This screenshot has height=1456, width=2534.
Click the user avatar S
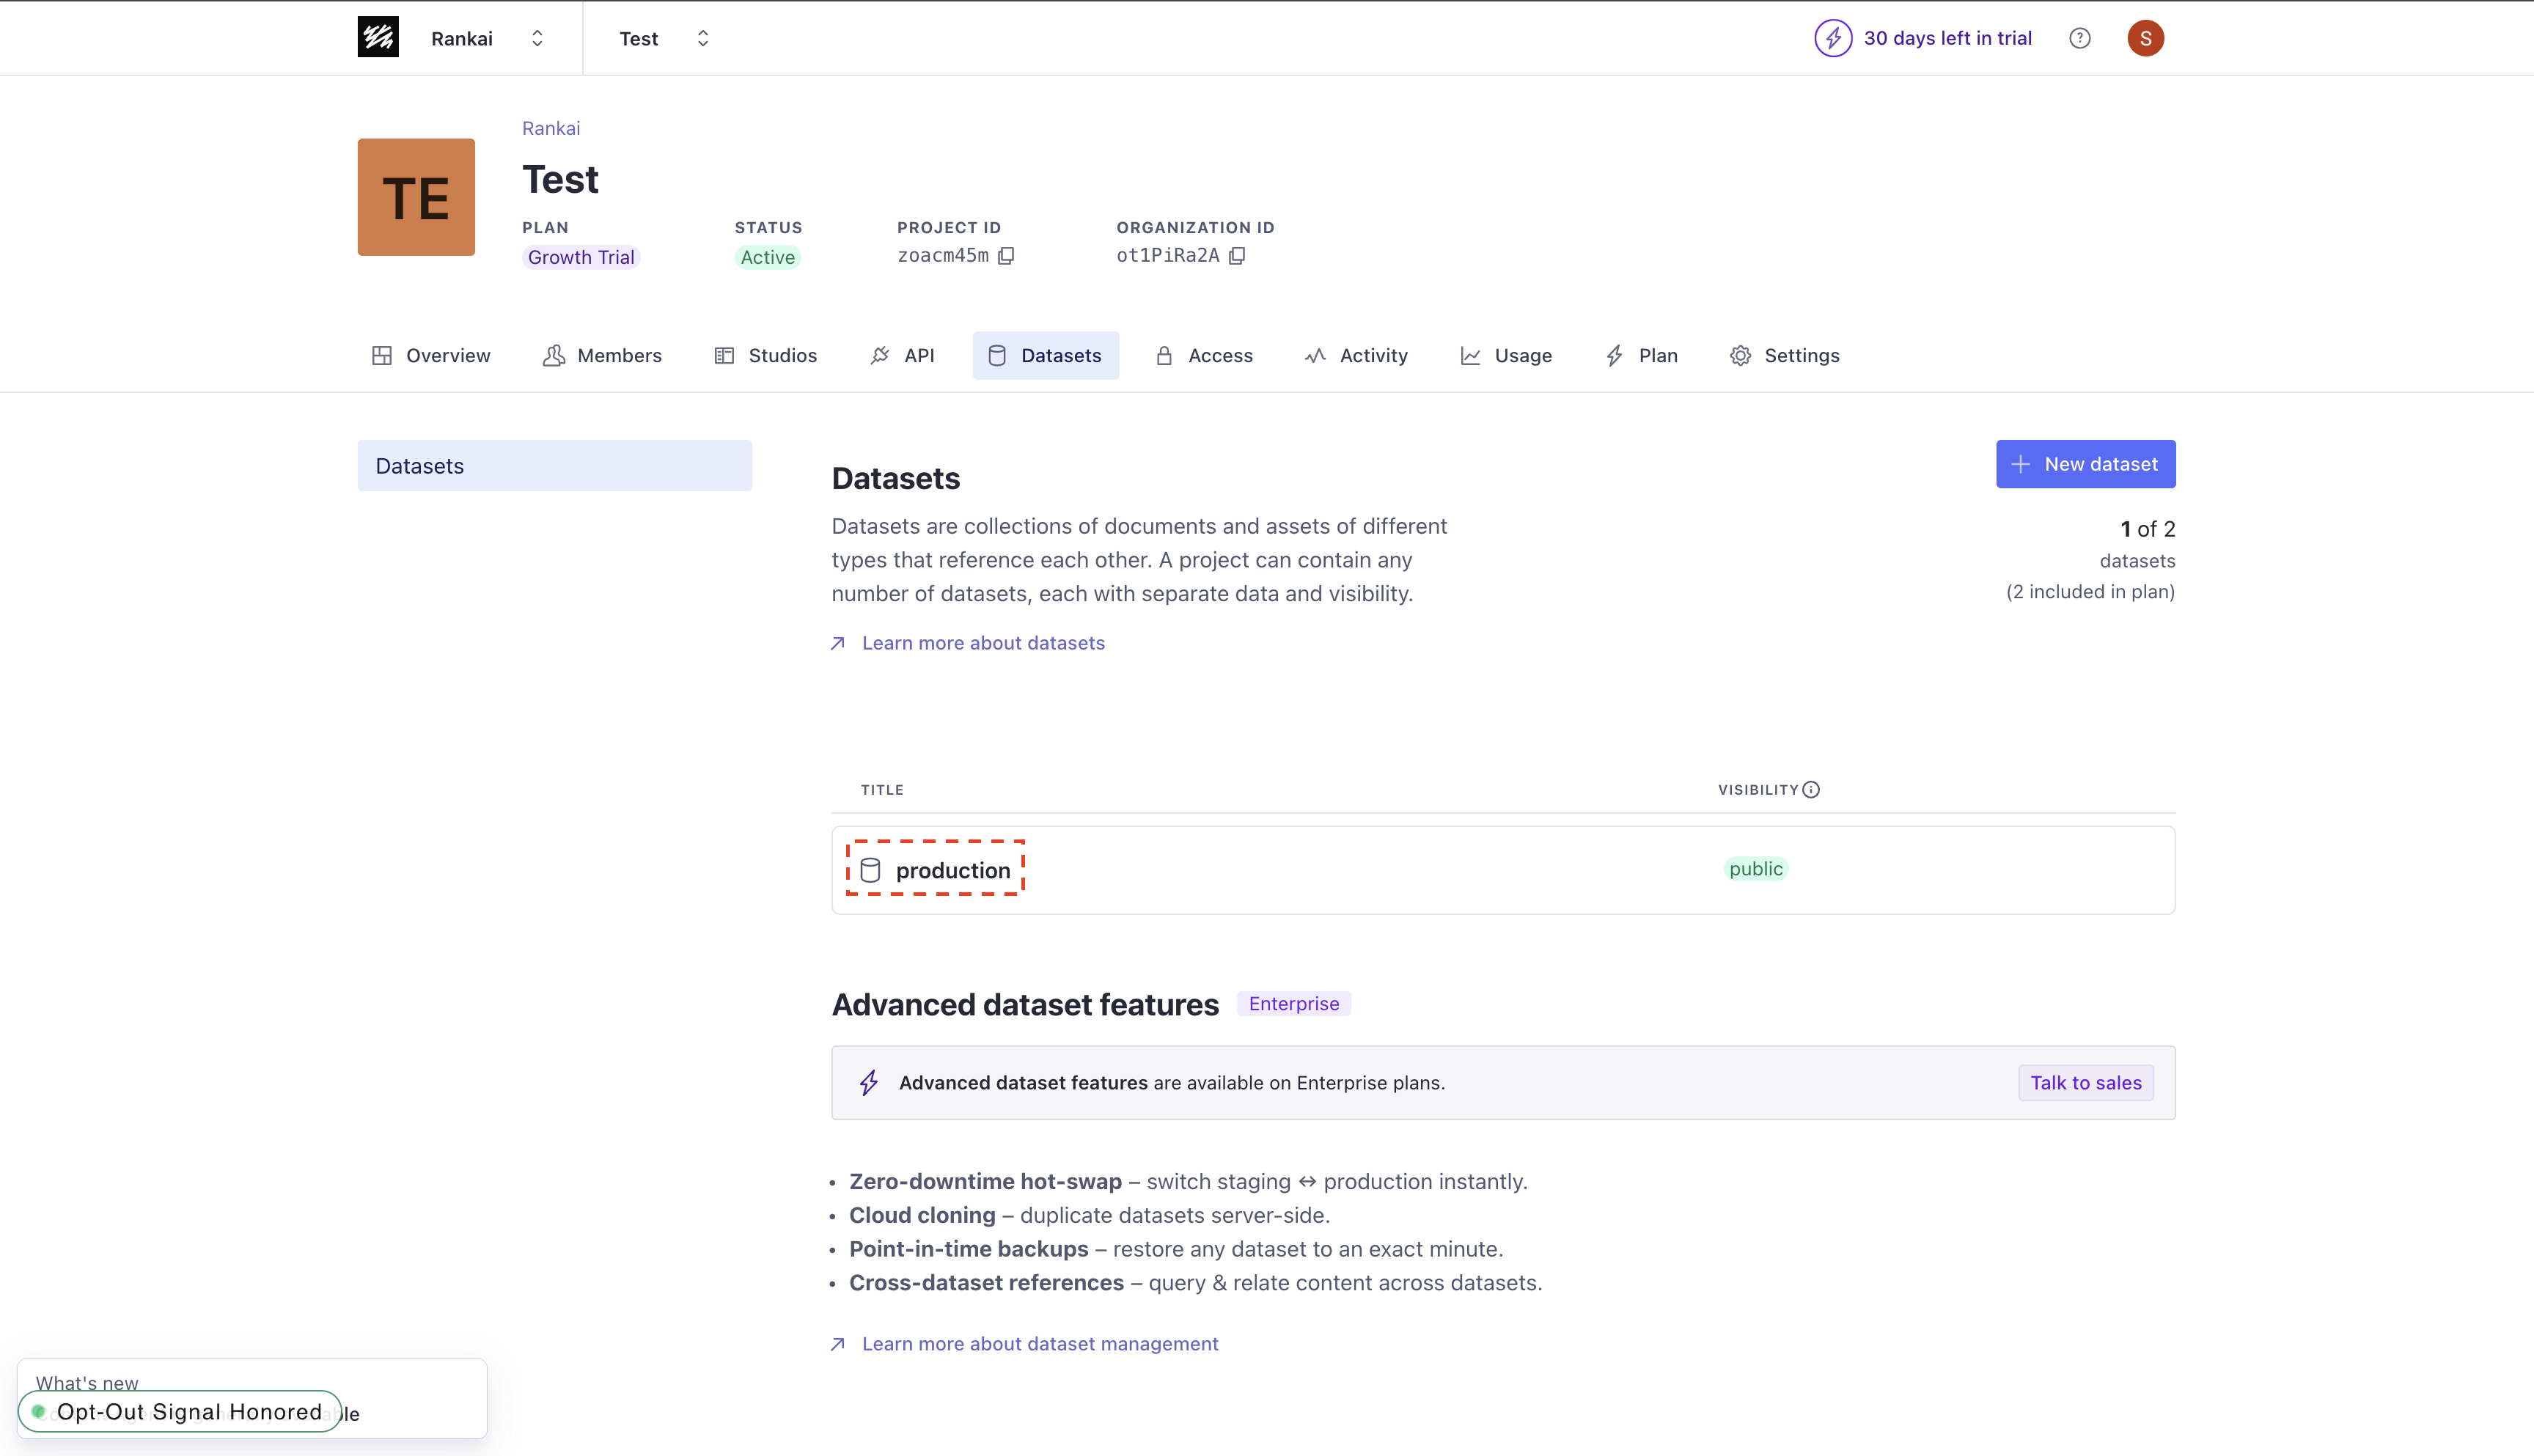pyautogui.click(x=2145, y=38)
